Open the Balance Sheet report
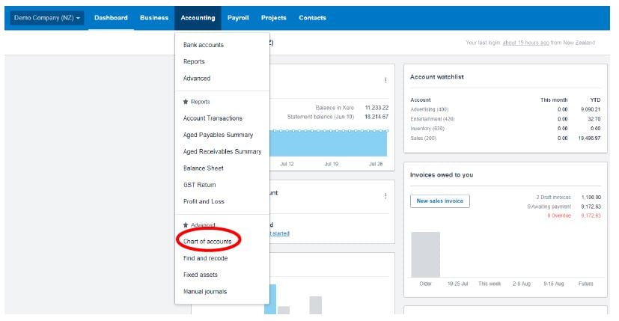 tap(204, 168)
